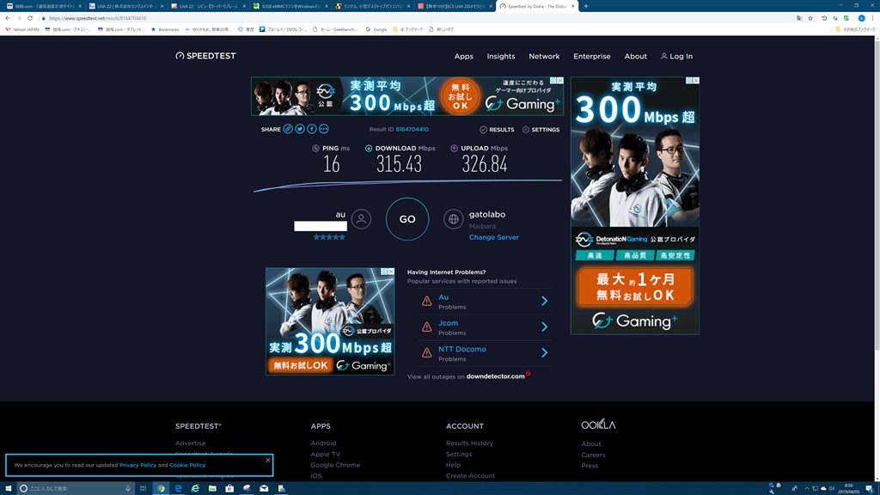Viewport: 880px width, 495px height.
Task: Open Result ID 8164704410 link
Action: point(412,129)
